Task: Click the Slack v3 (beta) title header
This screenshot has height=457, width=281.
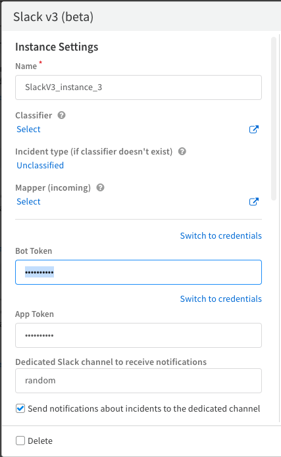Action: click(53, 17)
